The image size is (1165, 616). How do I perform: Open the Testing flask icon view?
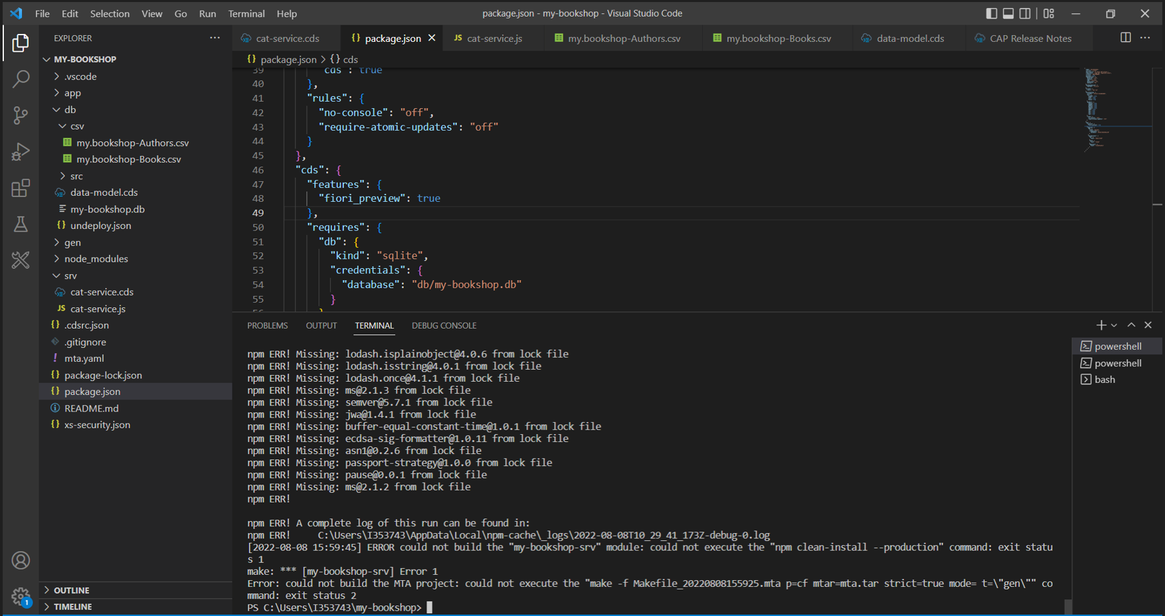(x=21, y=224)
